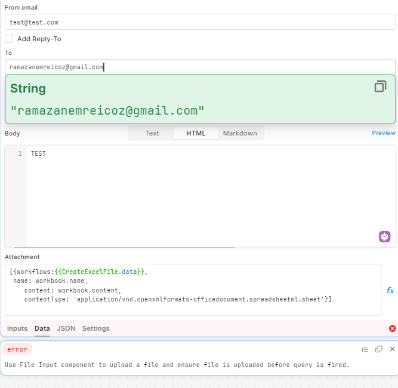Image resolution: width=398 pixels, height=388 pixels.
Task: Close the error output panel
Action: click(392, 349)
